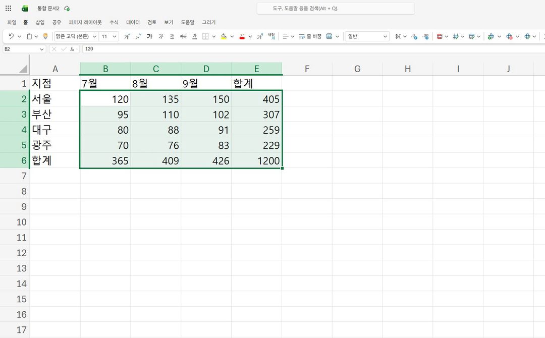The height and width of the screenshot is (338, 545).
Task: Decrease decimal places
Action: [426, 36]
